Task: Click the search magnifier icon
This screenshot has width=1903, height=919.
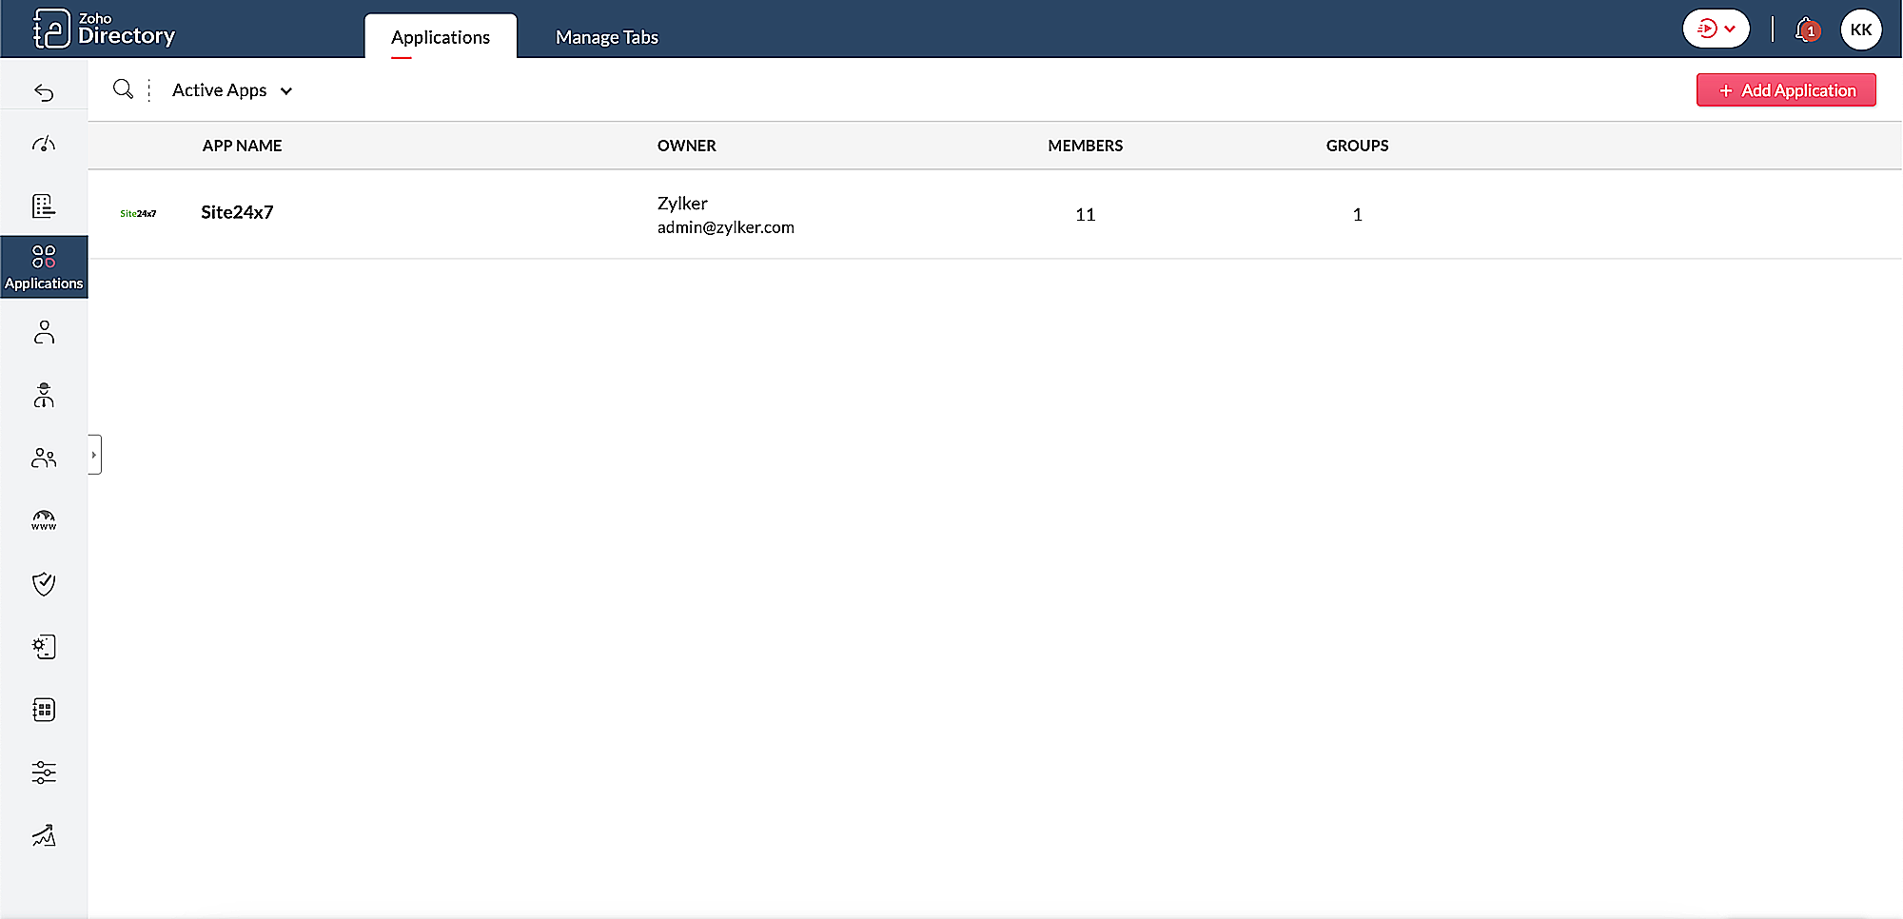Action: click(x=123, y=89)
